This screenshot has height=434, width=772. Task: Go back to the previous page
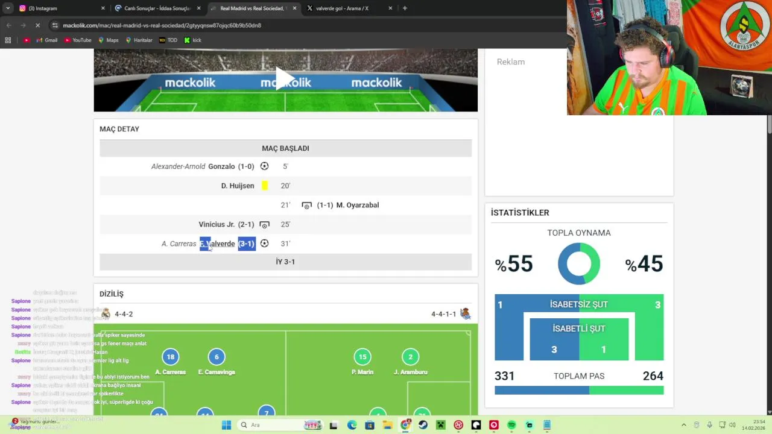pyautogui.click(x=8, y=25)
